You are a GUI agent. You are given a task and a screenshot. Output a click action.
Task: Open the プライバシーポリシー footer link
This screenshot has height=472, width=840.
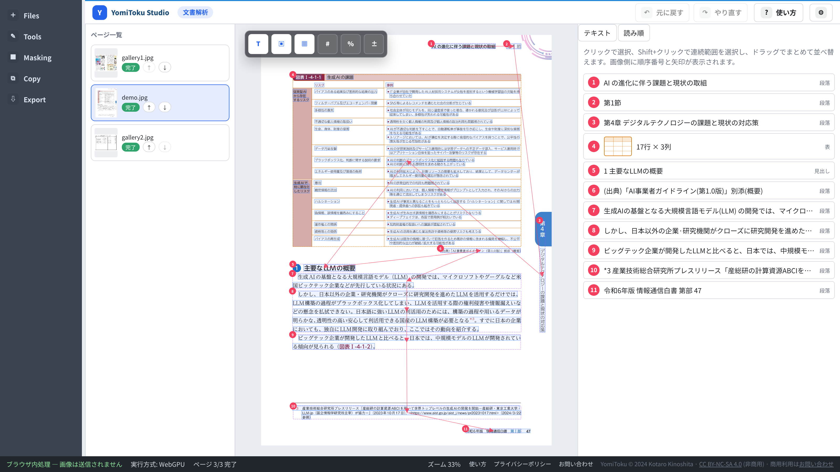(x=522, y=464)
